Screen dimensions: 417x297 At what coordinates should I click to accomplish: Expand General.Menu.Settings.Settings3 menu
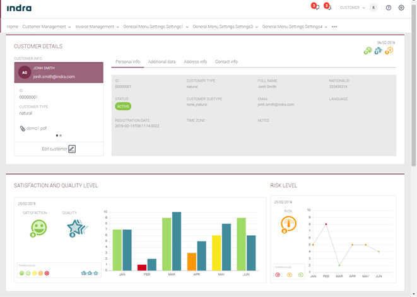point(225,26)
